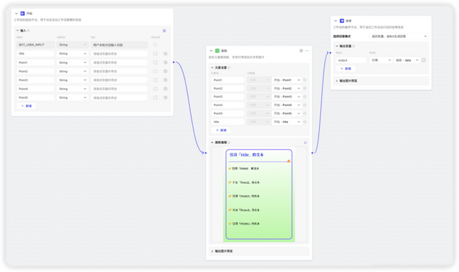Click the BOT_USER_INPUT variable name field

coord(35,45)
